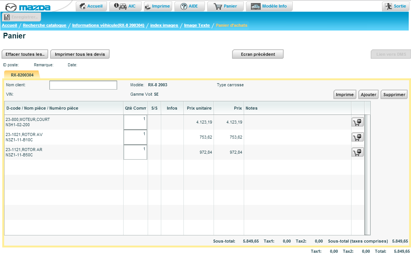The height and width of the screenshot is (255, 411).
Task: Click the cart icon for ROTOR AV row
Action: point(358,137)
